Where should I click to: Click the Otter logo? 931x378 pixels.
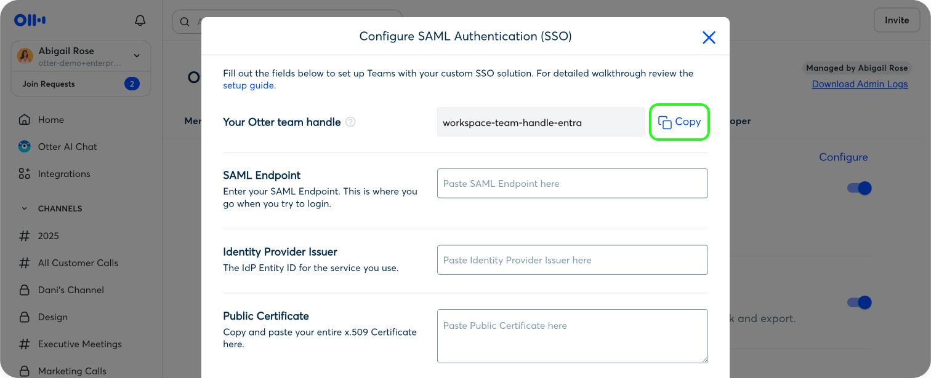pos(30,20)
